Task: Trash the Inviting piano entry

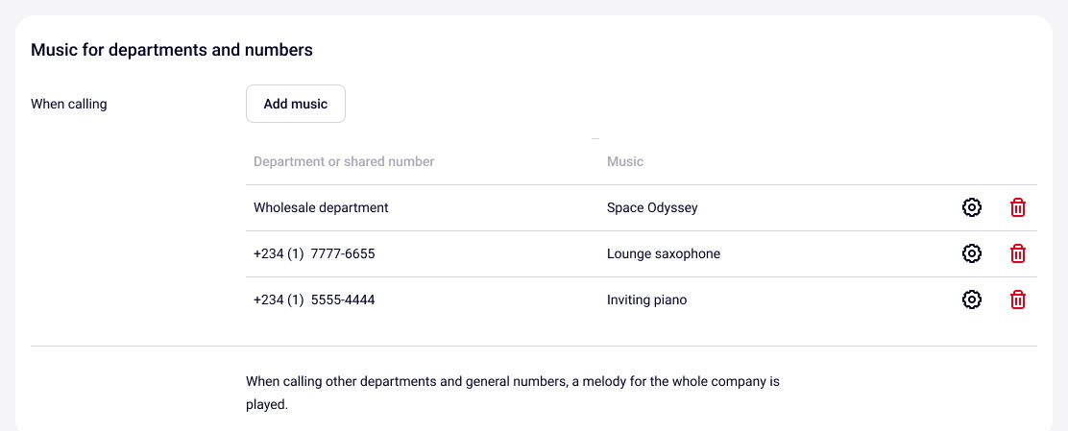Action: pos(1018,299)
